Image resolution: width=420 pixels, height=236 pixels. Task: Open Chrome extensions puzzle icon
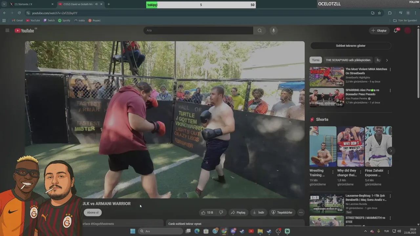click(390, 13)
